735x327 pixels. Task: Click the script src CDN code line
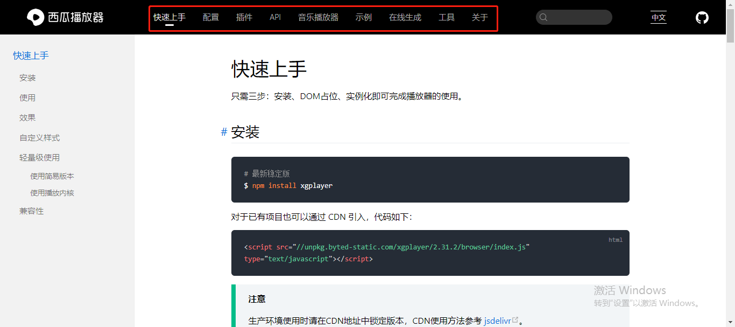(x=387, y=247)
